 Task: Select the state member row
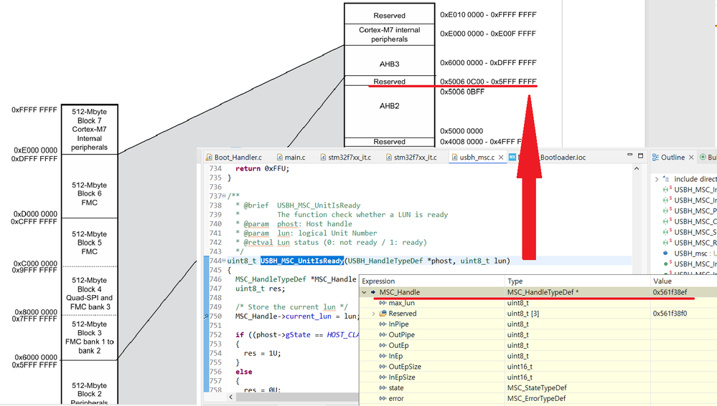pos(538,388)
